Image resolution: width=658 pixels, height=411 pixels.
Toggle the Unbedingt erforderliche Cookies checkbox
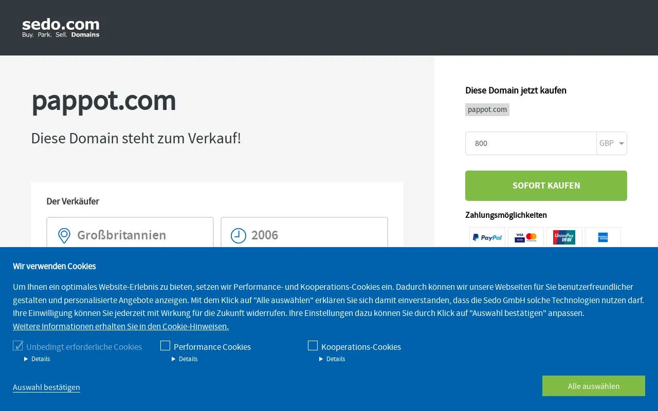point(18,346)
